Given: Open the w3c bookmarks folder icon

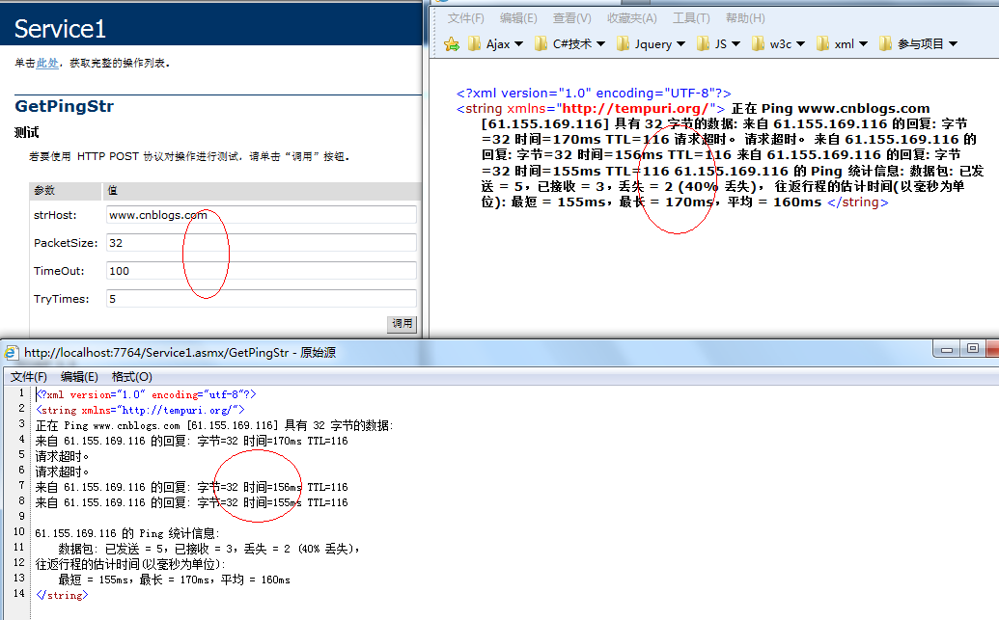Looking at the screenshot, I should tap(758, 44).
